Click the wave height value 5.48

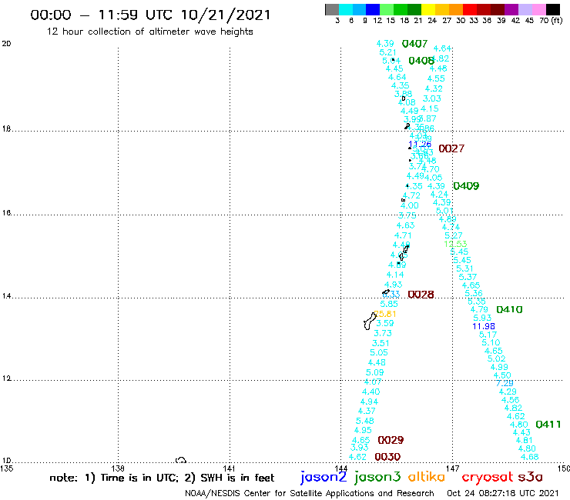pyautogui.click(x=365, y=421)
